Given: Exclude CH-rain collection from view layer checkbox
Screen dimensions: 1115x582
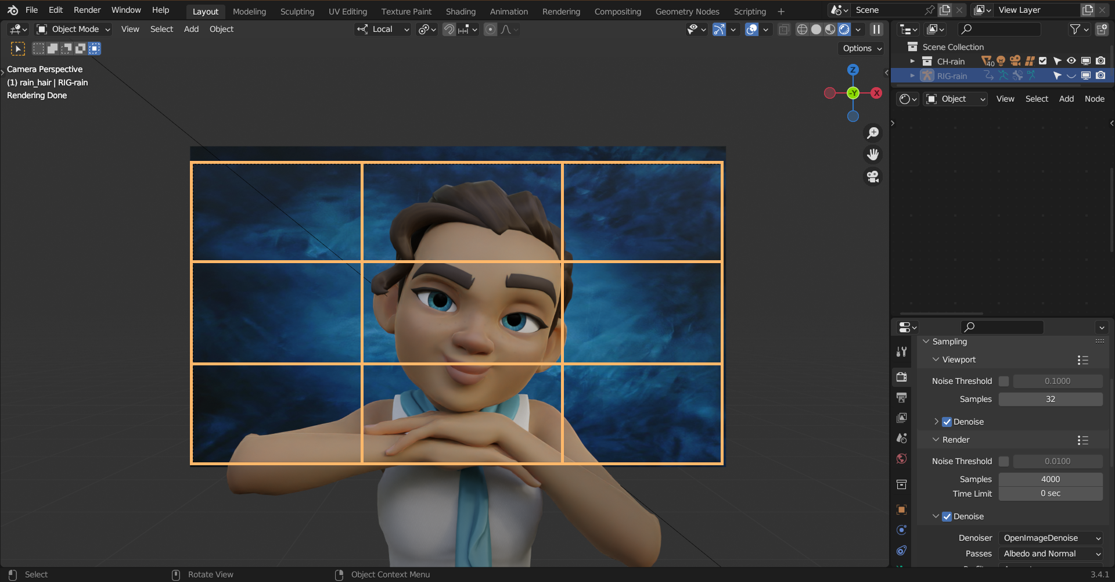Looking at the screenshot, I should [x=1043, y=61].
